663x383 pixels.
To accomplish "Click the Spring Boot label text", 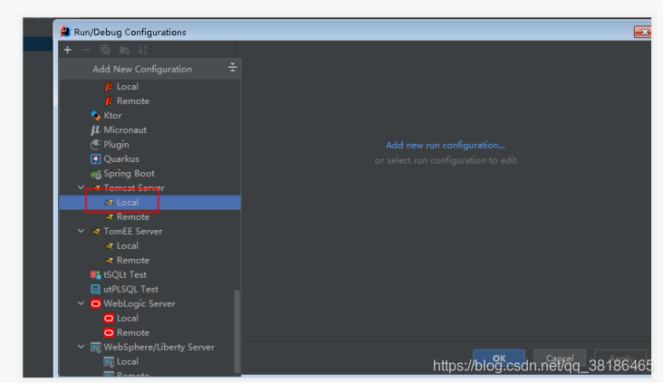I will [x=129, y=174].
